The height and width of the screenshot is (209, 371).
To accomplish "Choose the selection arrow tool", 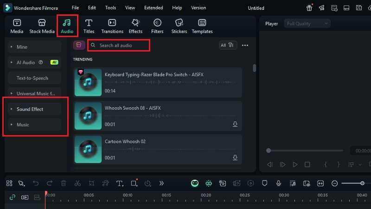I will (x=21, y=183).
